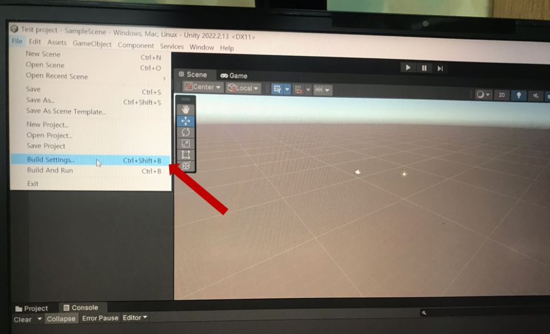
Task: Choose New Scene from File menu
Action: click(x=90, y=55)
